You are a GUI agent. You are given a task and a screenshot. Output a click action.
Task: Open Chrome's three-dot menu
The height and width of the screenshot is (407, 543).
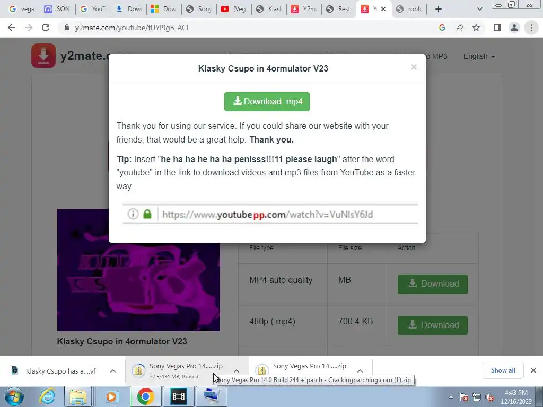(531, 28)
